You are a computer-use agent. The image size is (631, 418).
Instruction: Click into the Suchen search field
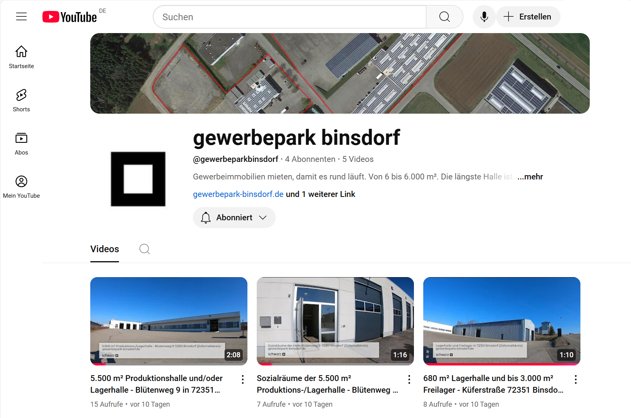pos(290,17)
